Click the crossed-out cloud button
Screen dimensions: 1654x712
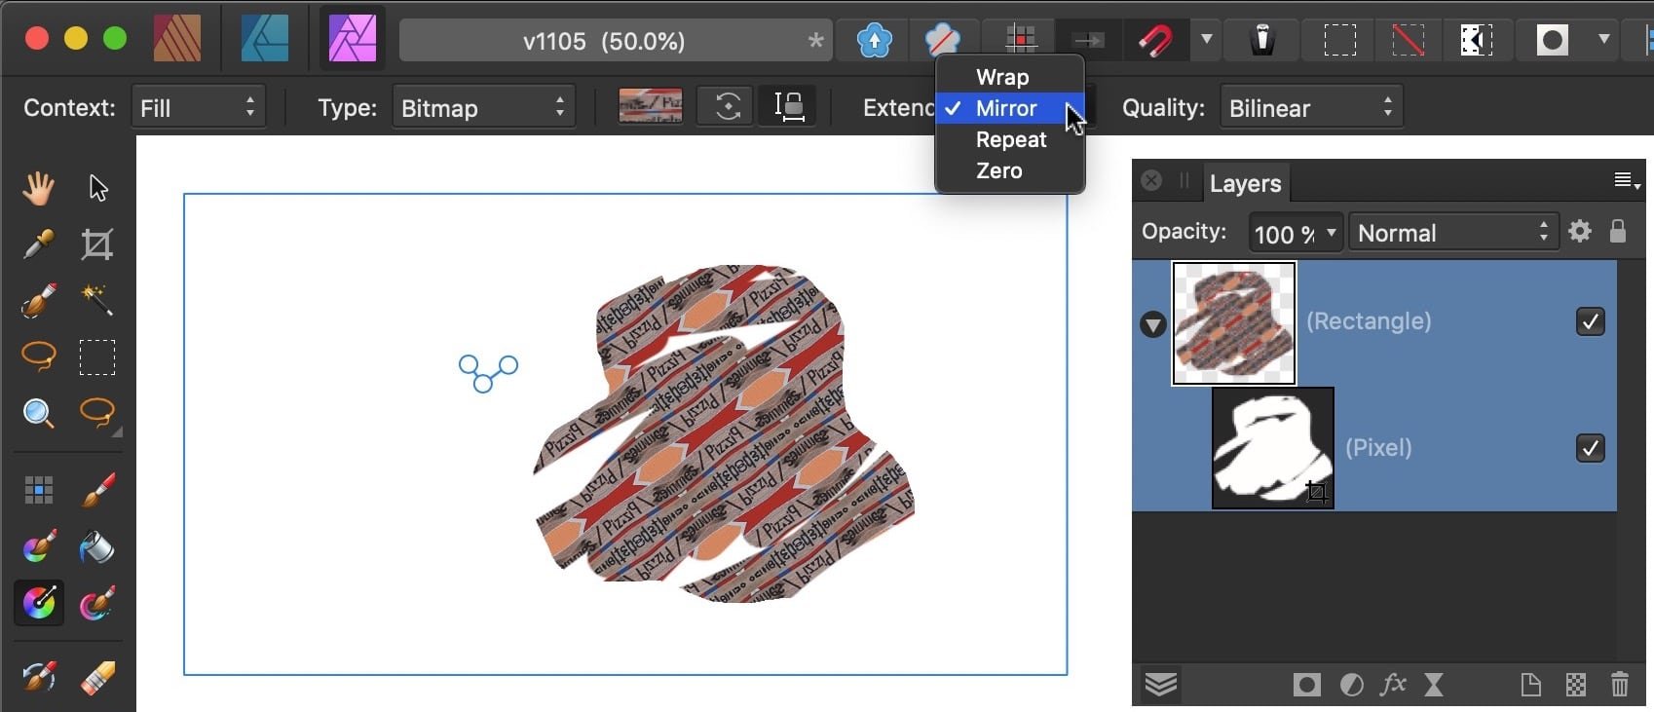942,40
